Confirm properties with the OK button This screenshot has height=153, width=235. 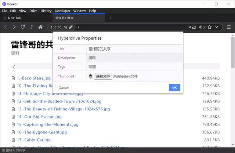tap(174, 88)
